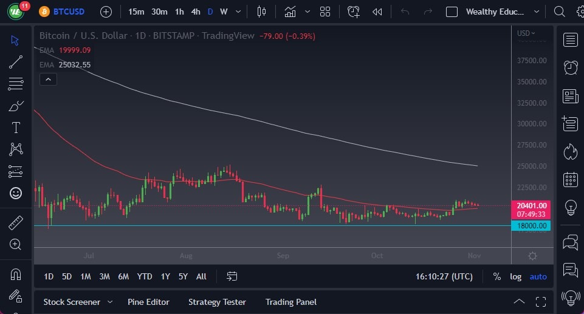Open the public chats panel
Screen dimensions: 584x314
point(570,242)
